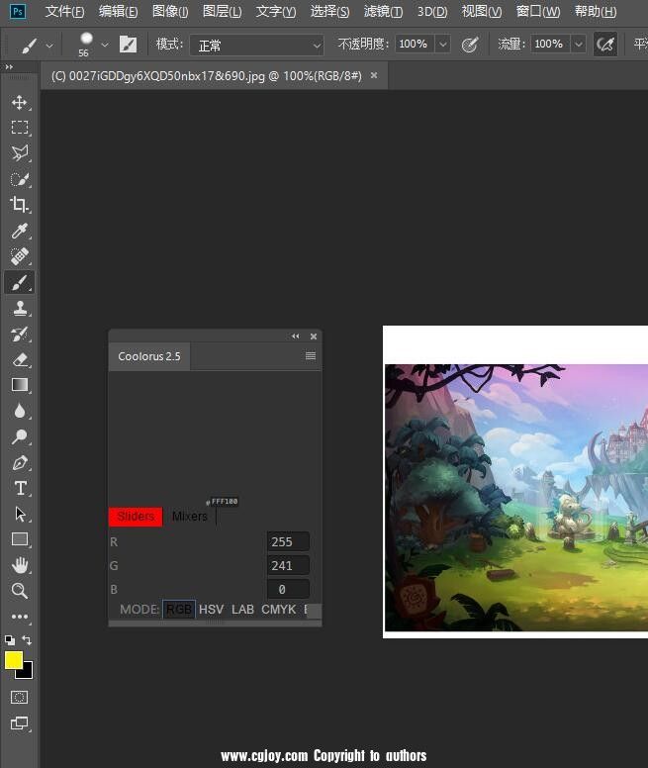648x768 pixels.
Task: Select HSV color mode in Coolorus
Action: pos(211,610)
